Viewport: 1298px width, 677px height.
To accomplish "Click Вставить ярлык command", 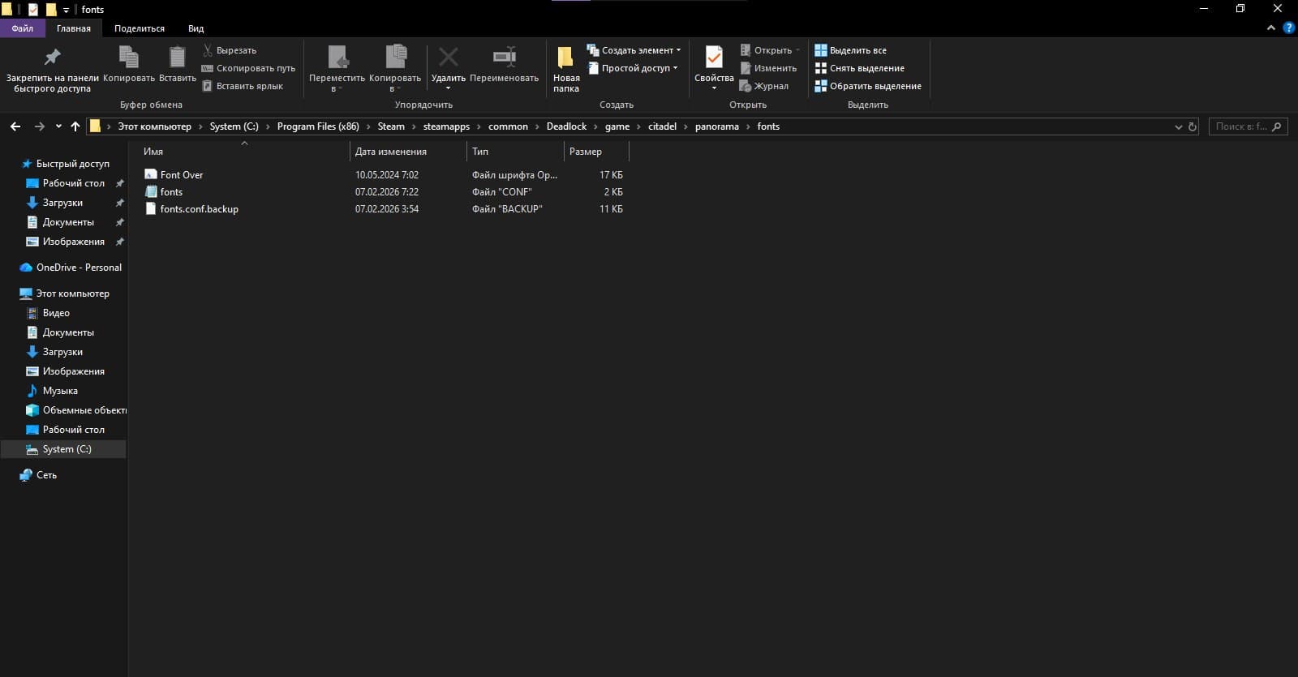I will tap(243, 86).
